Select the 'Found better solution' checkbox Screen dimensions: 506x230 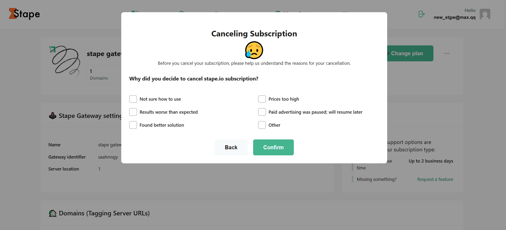133,125
